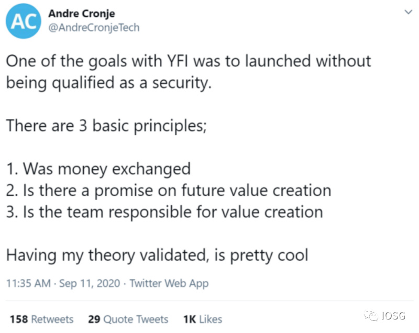This screenshot has width=419, height=333.
Task: Expand the dropdown arrow beside the tweet
Action: (x=407, y=12)
